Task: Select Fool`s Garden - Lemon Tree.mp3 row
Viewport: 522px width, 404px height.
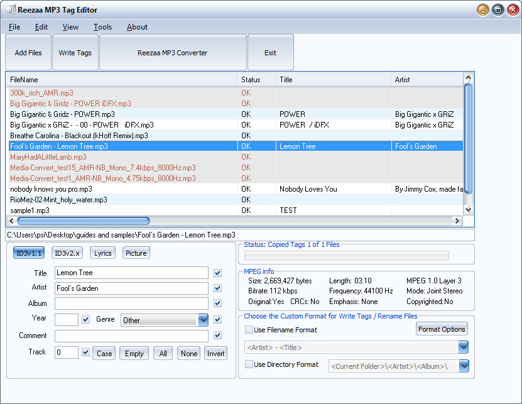Action: [235, 146]
